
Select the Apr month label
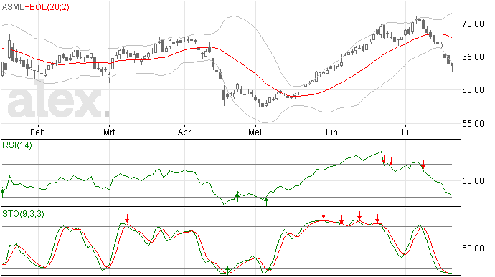[x=184, y=132]
